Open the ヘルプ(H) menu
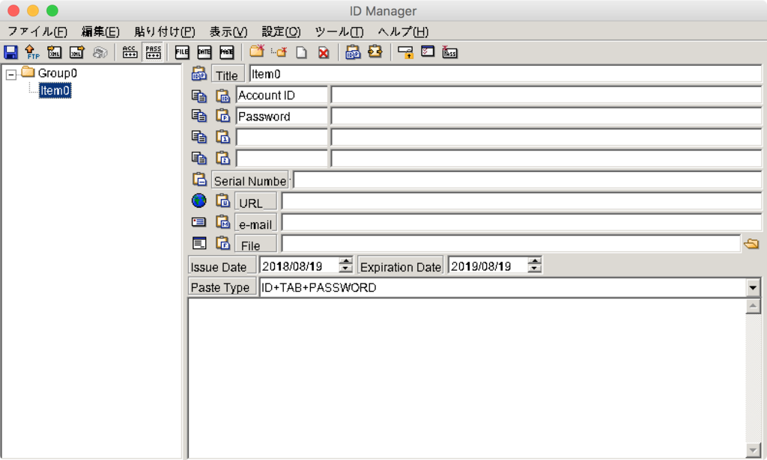767x460 pixels. pyautogui.click(x=403, y=31)
